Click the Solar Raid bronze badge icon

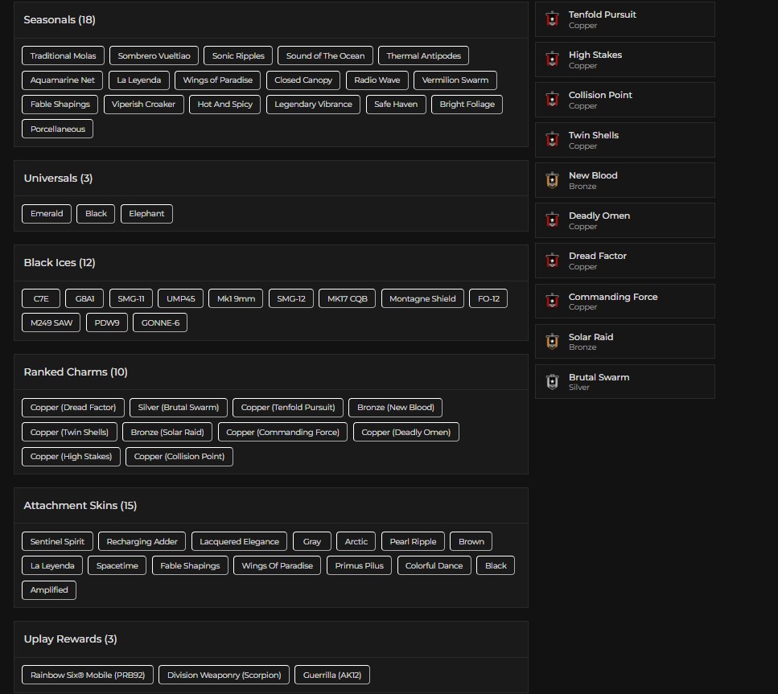point(552,341)
